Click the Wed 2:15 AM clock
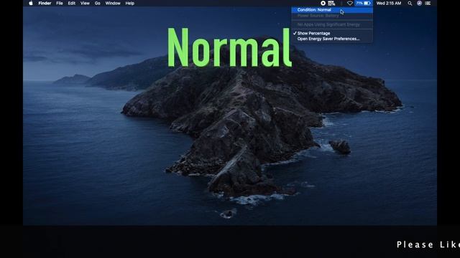This screenshot has width=460, height=258. pos(388,3)
